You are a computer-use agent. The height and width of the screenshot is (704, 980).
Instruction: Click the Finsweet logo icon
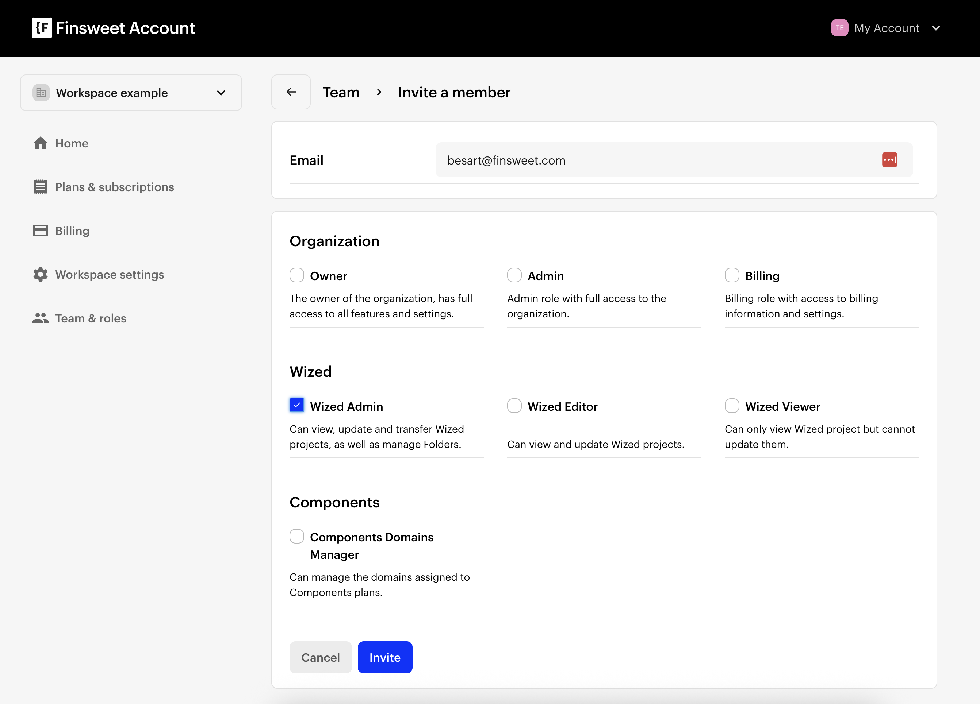(42, 28)
